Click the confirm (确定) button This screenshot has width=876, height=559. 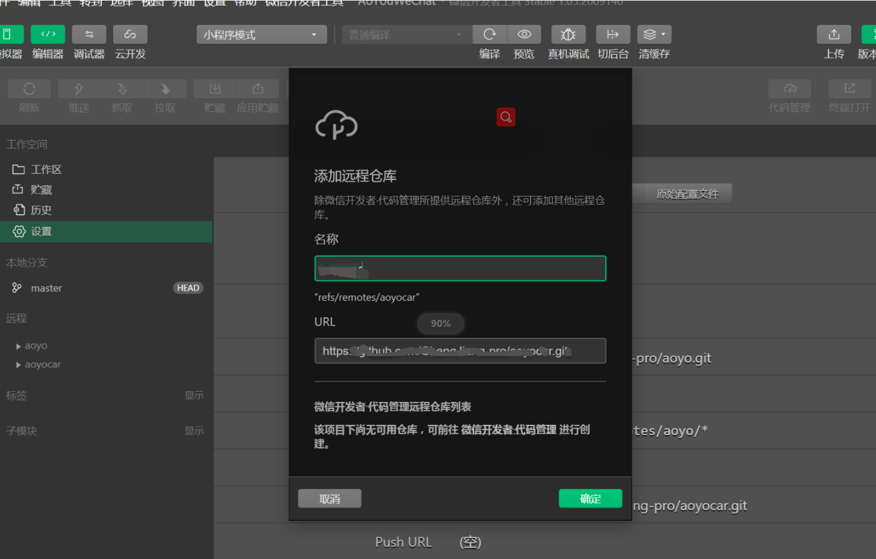coord(591,499)
